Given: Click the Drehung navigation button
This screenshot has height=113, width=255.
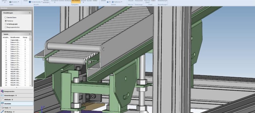Looking at the screenshot, I should [68, 1].
